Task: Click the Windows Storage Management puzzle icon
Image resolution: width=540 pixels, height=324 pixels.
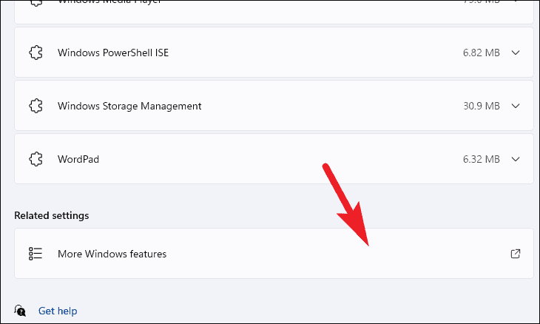Action: click(x=36, y=106)
